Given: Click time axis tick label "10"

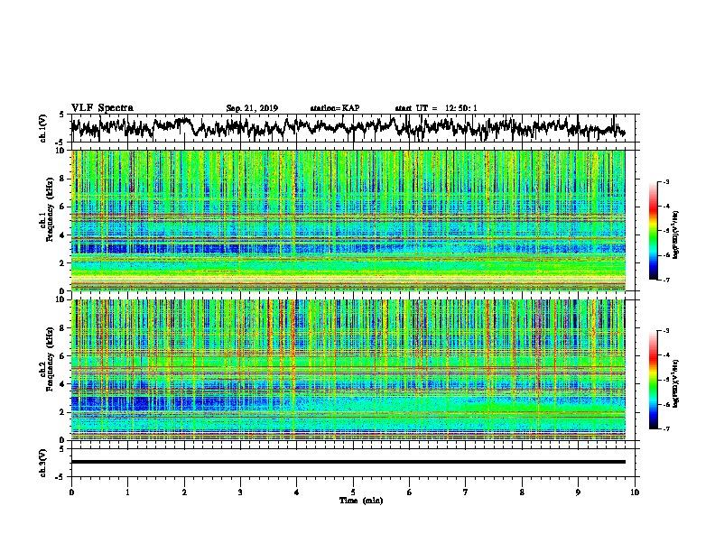Looking at the screenshot, I should (635, 492).
